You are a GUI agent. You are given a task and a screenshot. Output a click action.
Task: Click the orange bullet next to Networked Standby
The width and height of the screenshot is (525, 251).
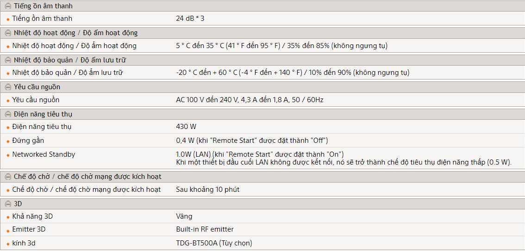[8, 155]
